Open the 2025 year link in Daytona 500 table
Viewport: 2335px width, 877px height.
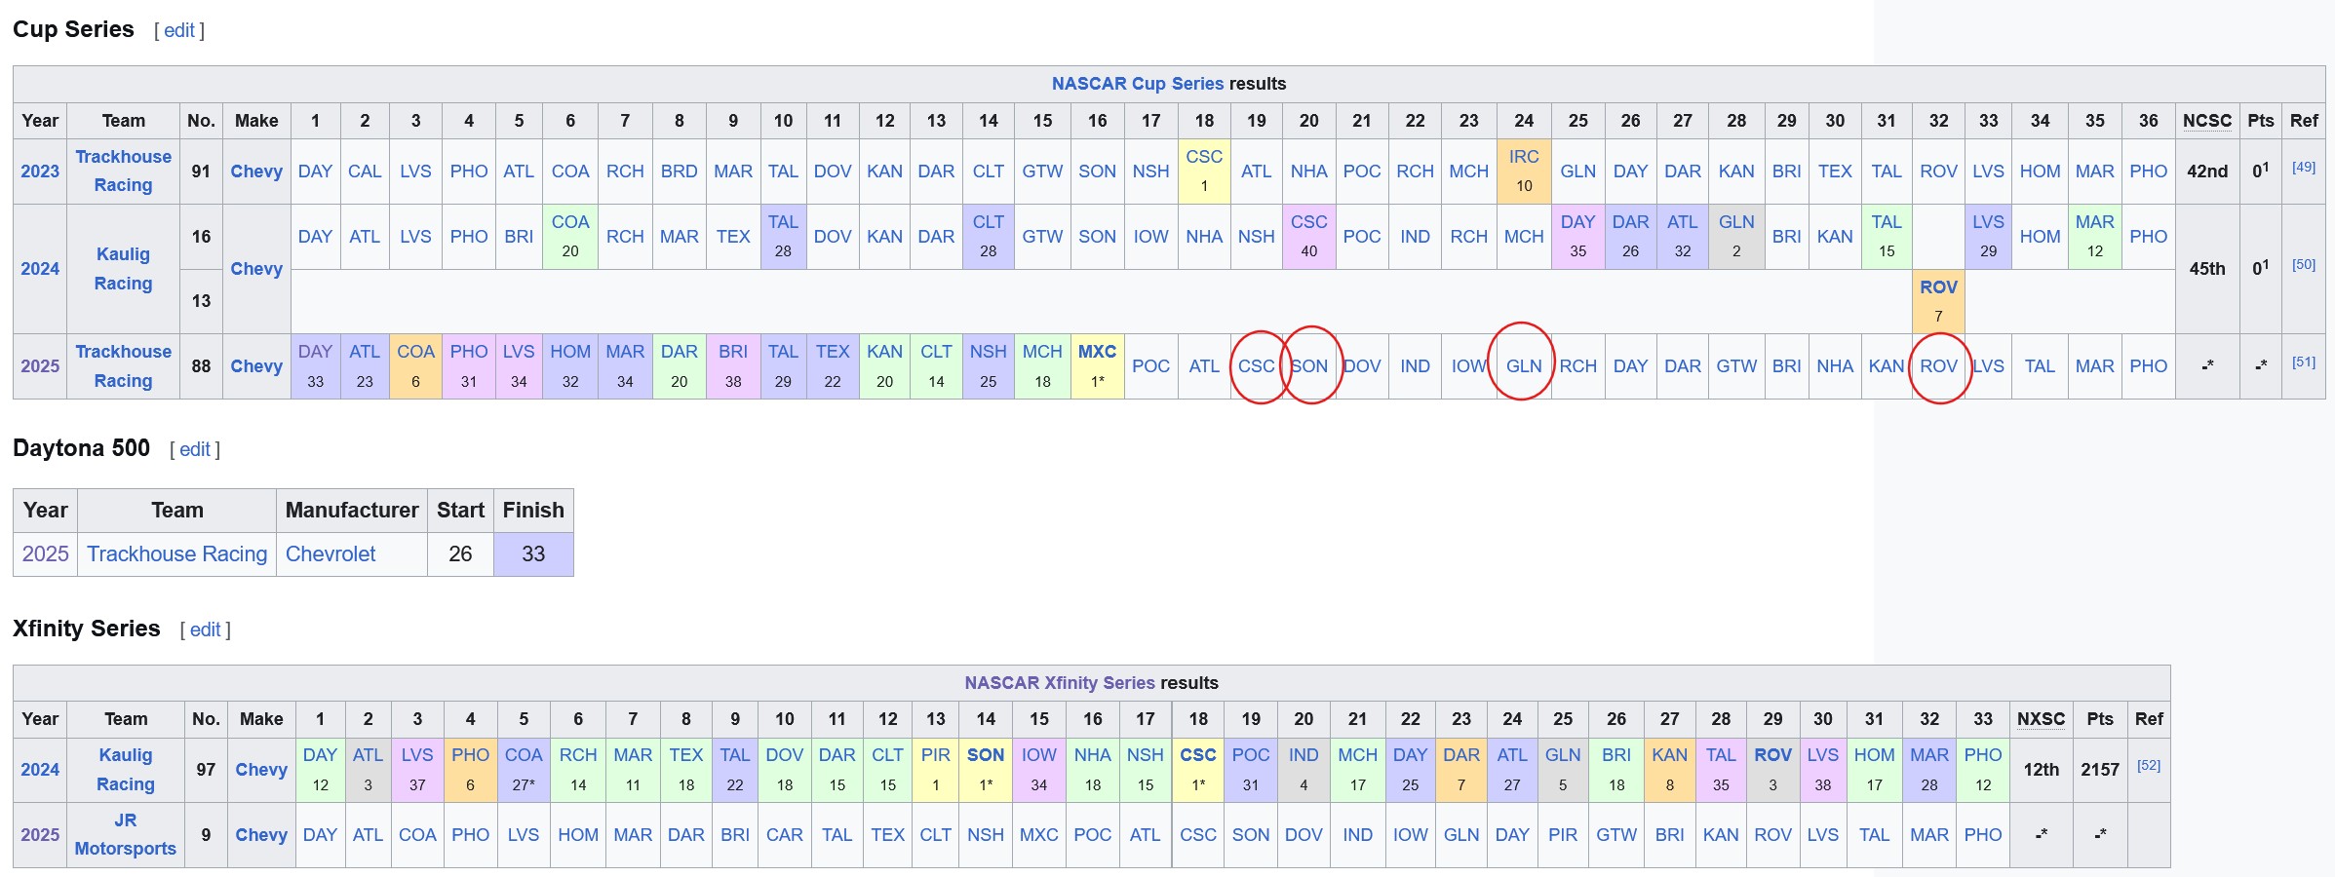45,554
